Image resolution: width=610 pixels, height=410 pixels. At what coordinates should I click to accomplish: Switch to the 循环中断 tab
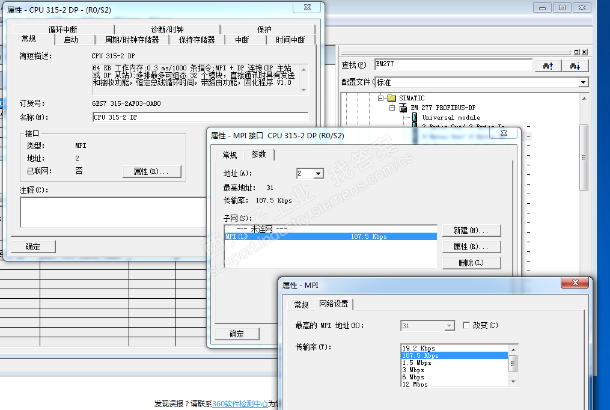point(63,29)
